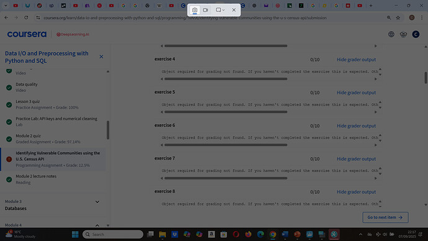Click exercise 5 horizontal scrollbar left arrow
The image size is (428, 241).
point(162,112)
